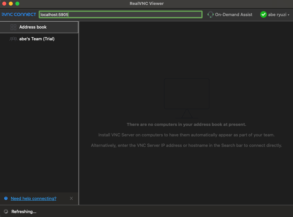Viewport: 293px width, 217px height.
Task: Click the Install VNC Server hint text
Action: [186, 135]
